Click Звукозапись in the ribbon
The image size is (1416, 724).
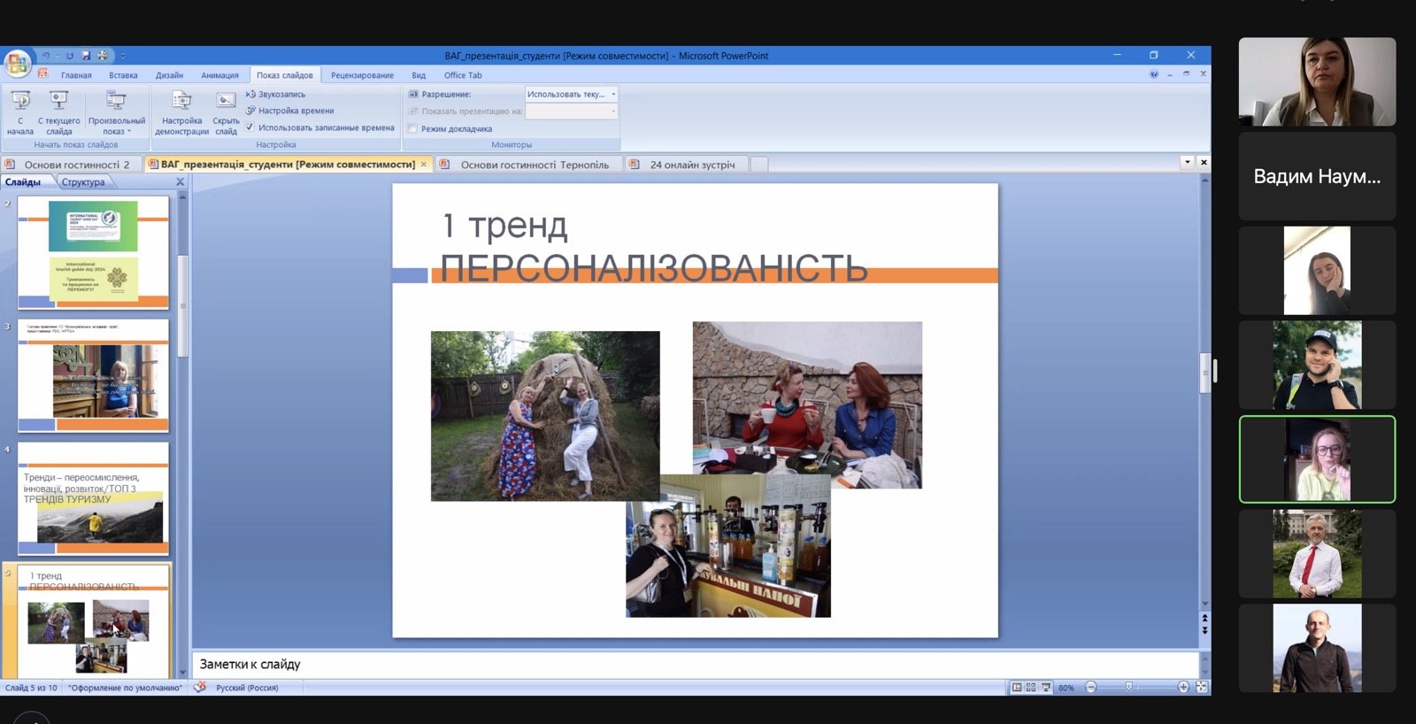tap(275, 94)
